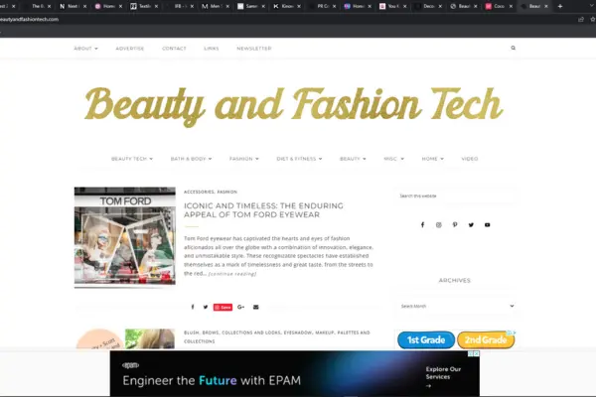Close the EPAM banner ad
The width and height of the screenshot is (596, 397).
coord(476,353)
